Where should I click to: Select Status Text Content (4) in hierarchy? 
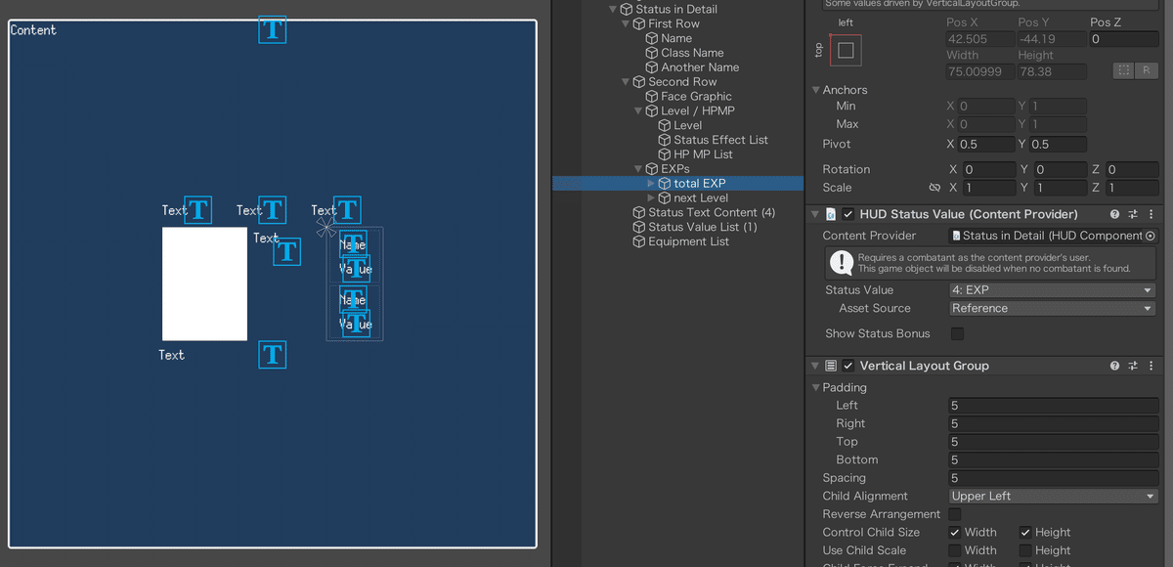pyautogui.click(x=712, y=212)
